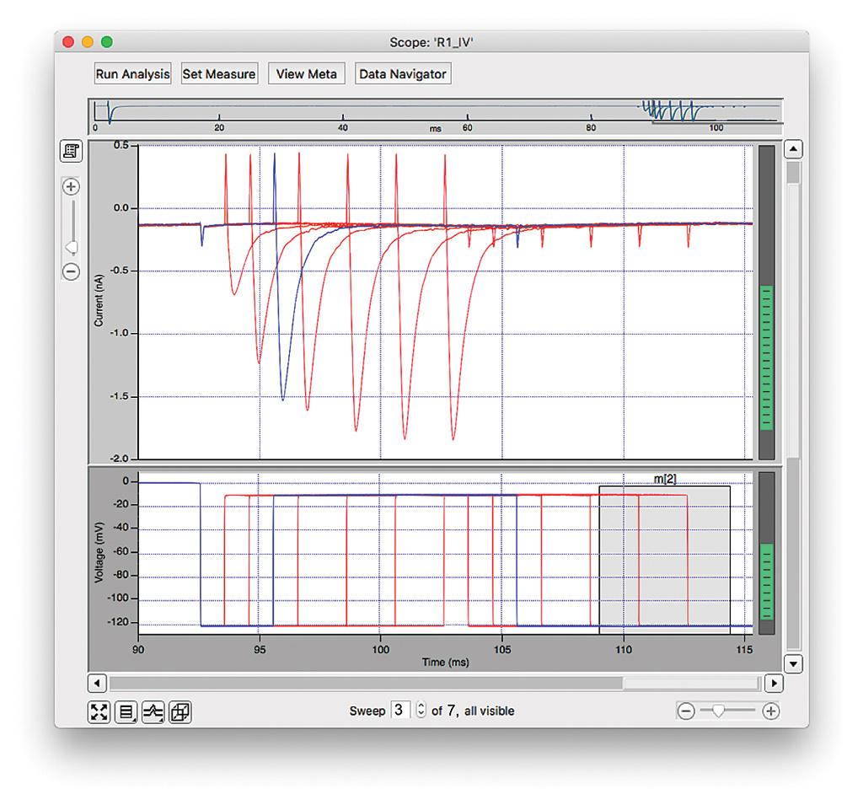The height and width of the screenshot is (805, 863).
Task: Open the trace waveform icon menu
Action: pos(154,712)
